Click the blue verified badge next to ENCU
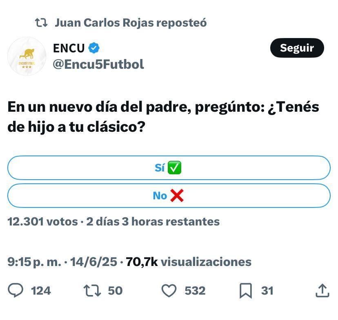This screenshot has width=338, height=320. point(94,48)
